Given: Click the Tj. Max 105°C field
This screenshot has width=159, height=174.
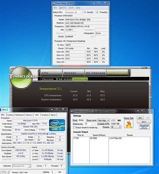Looking at the screenshot, I should click(x=75, y=45).
